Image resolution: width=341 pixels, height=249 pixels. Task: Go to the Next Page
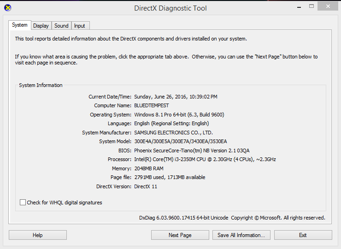(x=180, y=235)
